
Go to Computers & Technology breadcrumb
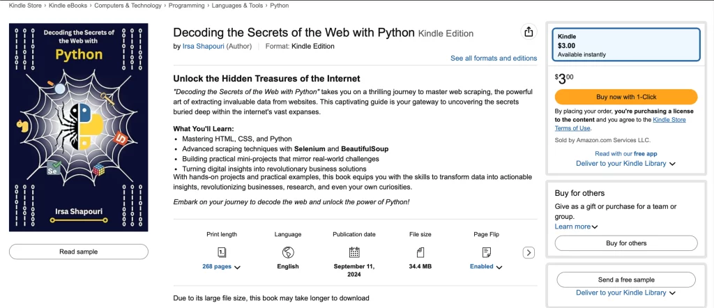[x=127, y=6]
